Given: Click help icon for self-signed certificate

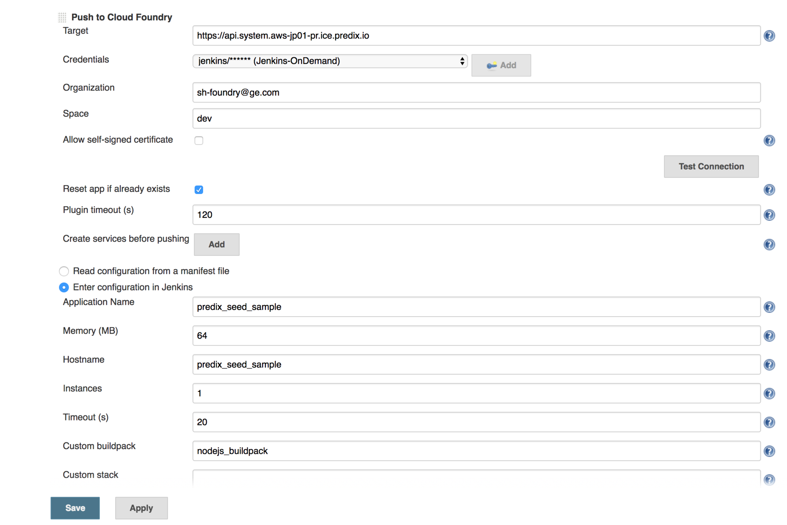Looking at the screenshot, I should 769,140.
